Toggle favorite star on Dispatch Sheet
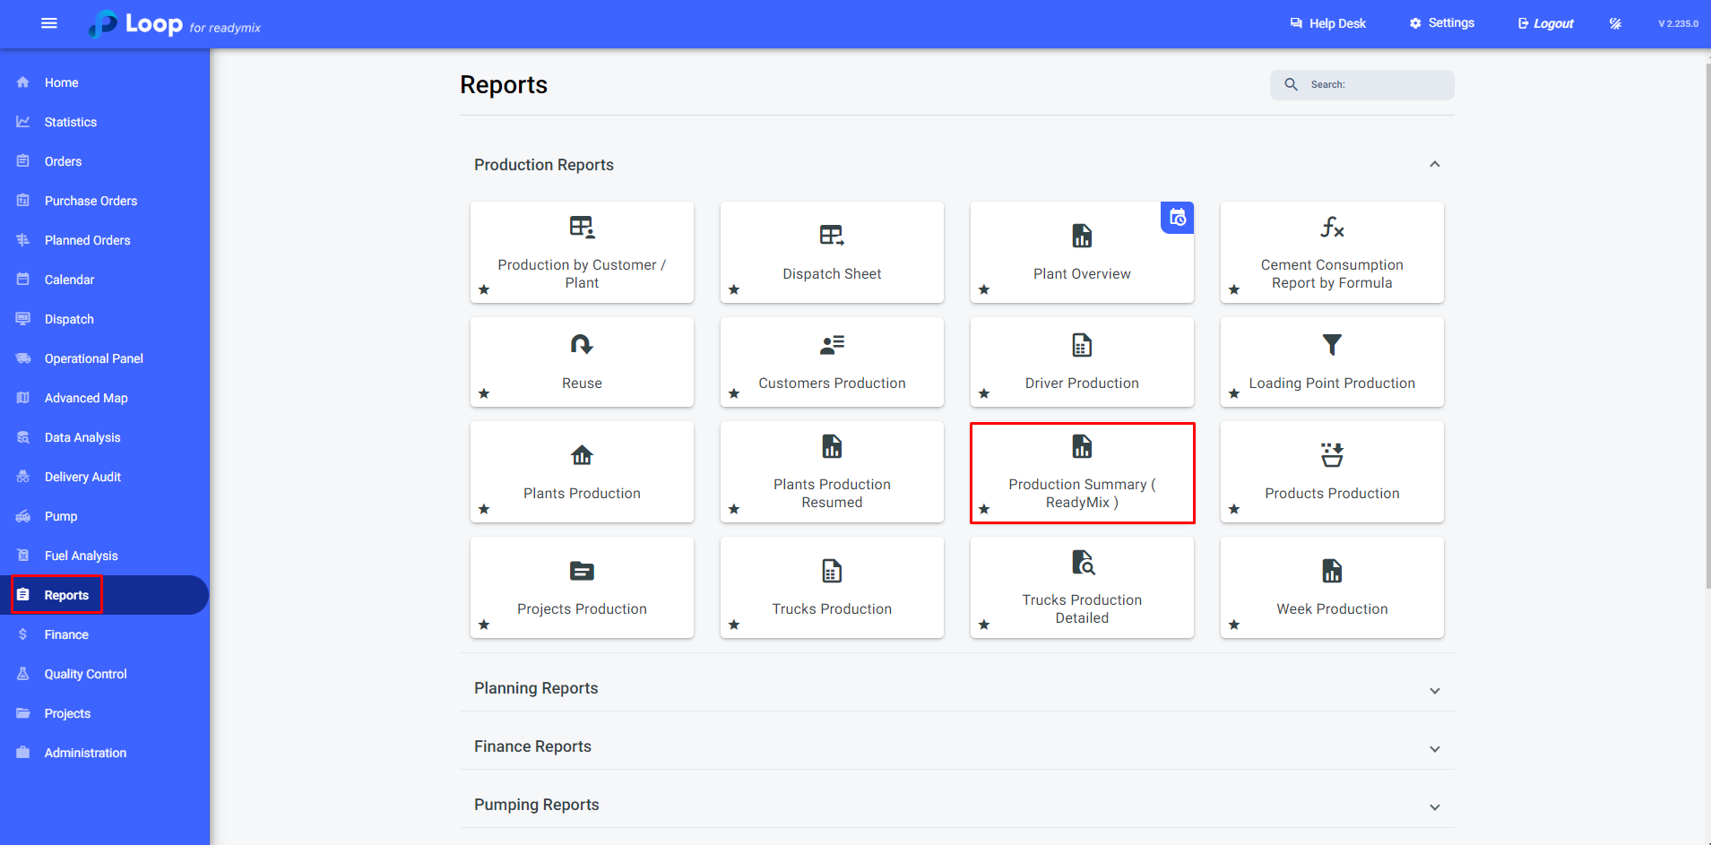 pos(734,289)
